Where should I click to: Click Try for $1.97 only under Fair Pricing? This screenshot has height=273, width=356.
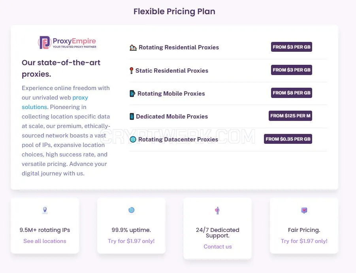click(x=304, y=241)
